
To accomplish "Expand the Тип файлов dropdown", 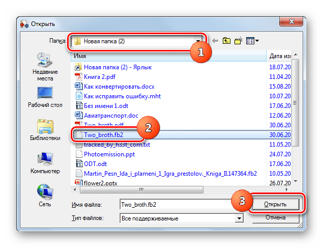I will click(x=238, y=218).
